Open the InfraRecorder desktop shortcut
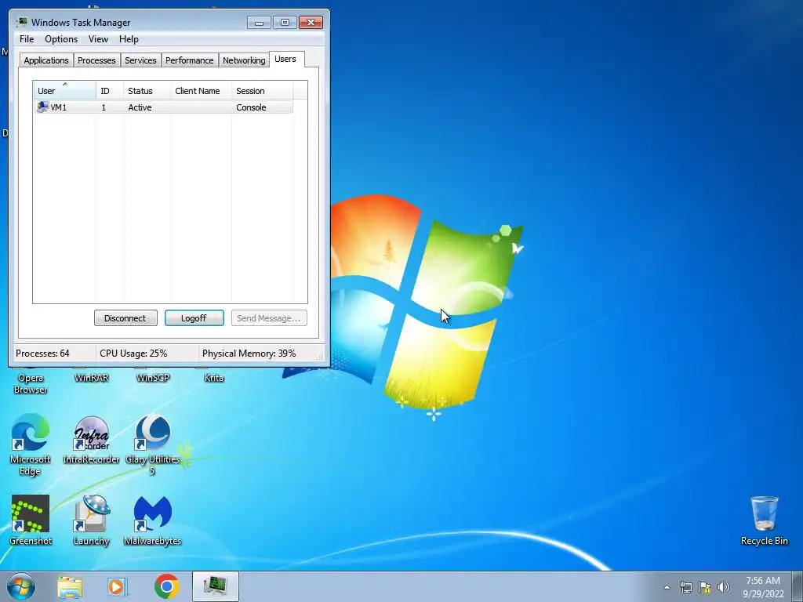This screenshot has width=803, height=602. pyautogui.click(x=91, y=441)
